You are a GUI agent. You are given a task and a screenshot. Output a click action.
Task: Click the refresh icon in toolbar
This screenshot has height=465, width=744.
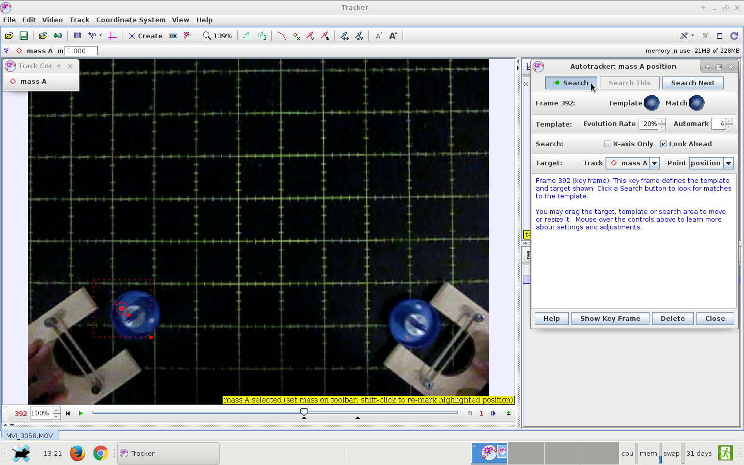[x=734, y=36]
